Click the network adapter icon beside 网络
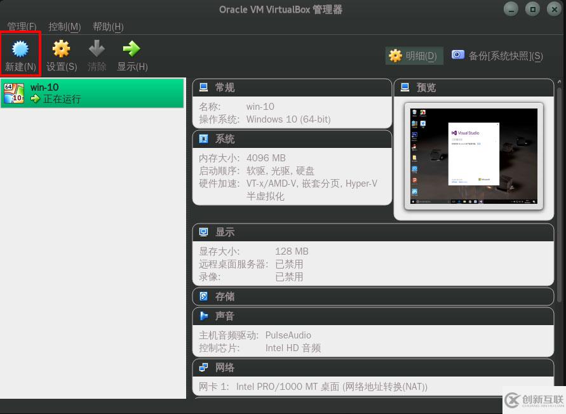 (203, 368)
